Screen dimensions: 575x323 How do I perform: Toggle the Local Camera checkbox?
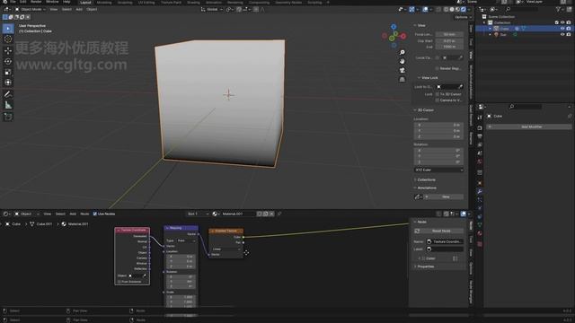coord(438,57)
